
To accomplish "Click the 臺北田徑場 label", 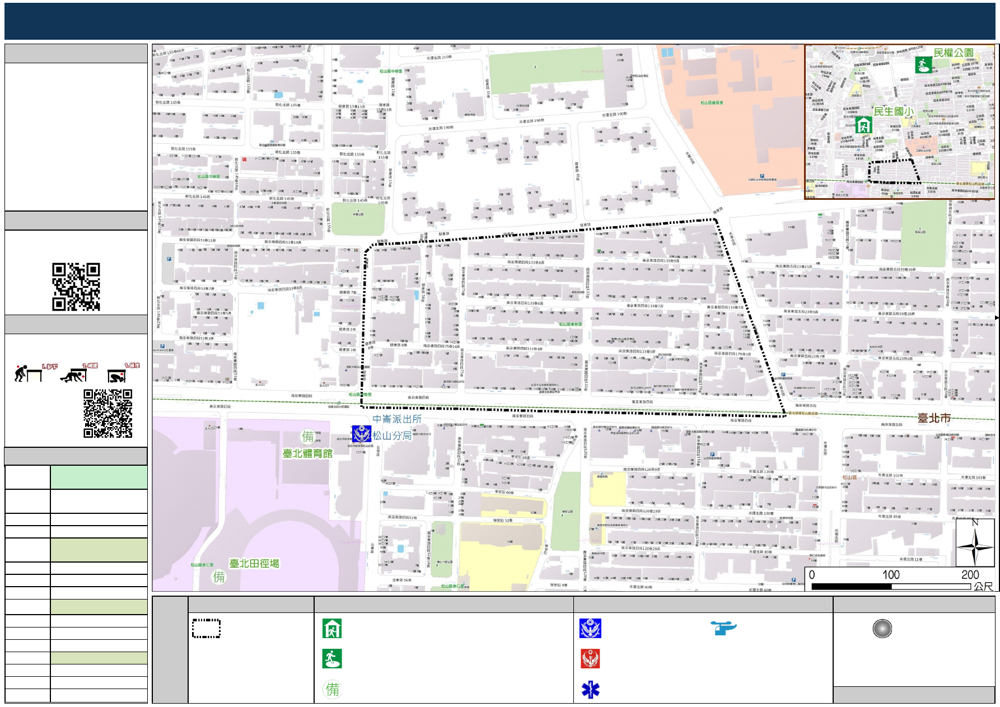I will coord(254,563).
